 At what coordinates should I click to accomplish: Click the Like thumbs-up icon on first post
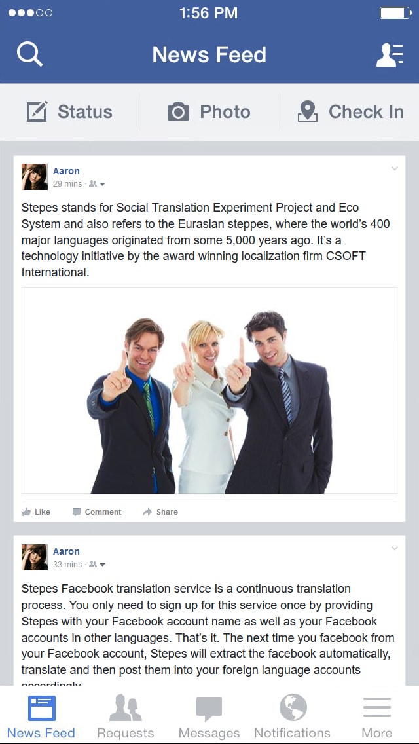27,512
